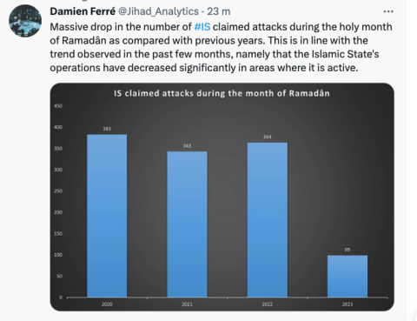Open the tweet's more options ellipsis menu
Screen dimensions: 417x321
[388, 11]
